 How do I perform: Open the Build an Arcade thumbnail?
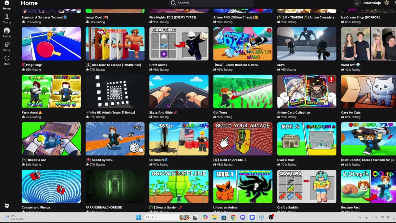point(243,139)
